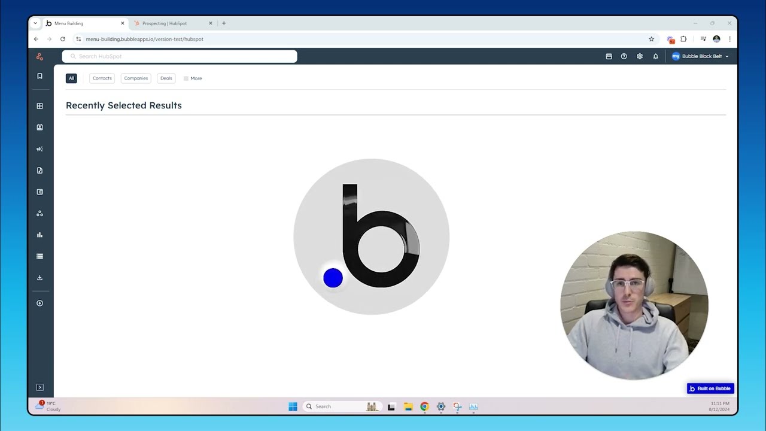Close the Menu Building tab
Image resolution: width=766 pixels, height=431 pixels.
pos(123,23)
